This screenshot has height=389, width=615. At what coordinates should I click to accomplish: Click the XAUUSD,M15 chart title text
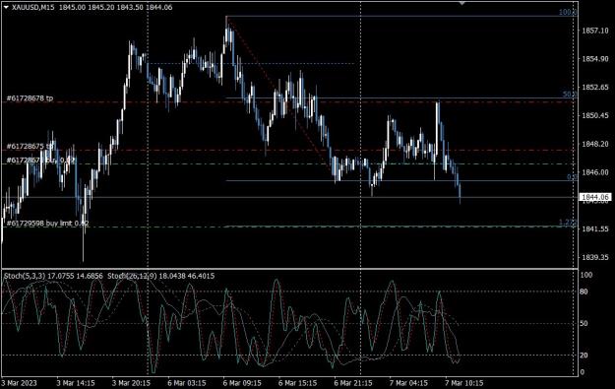[x=33, y=7]
